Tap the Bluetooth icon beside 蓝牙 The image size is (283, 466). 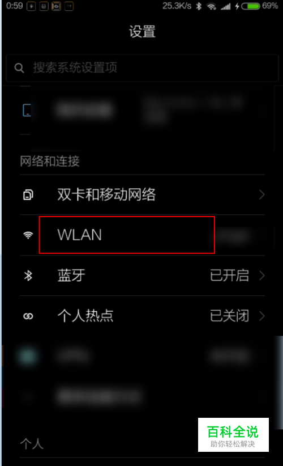28,276
